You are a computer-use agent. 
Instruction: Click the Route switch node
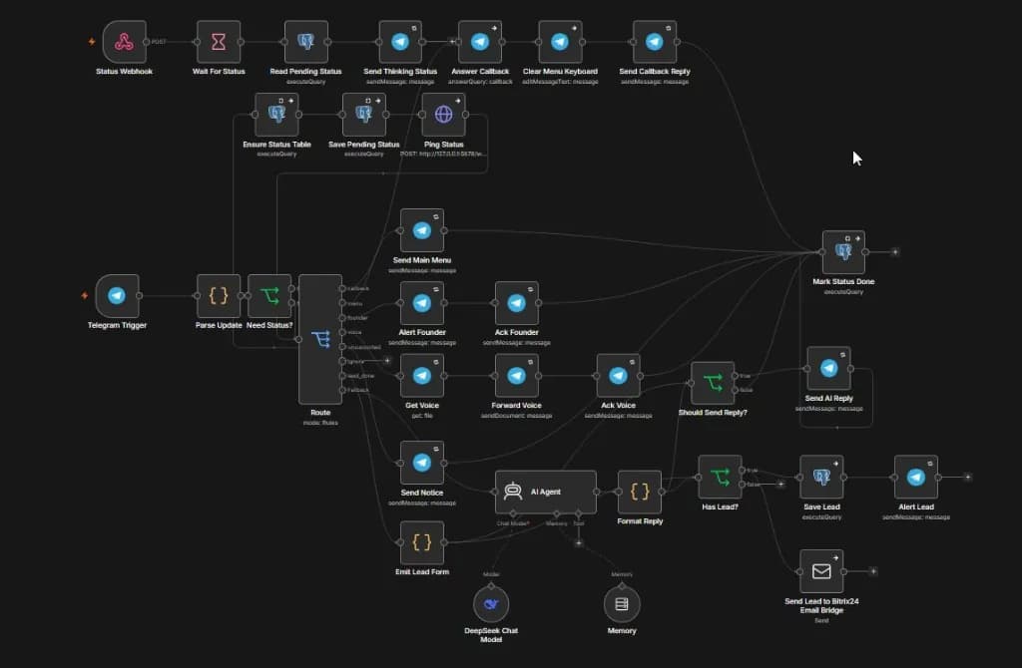[320, 339]
